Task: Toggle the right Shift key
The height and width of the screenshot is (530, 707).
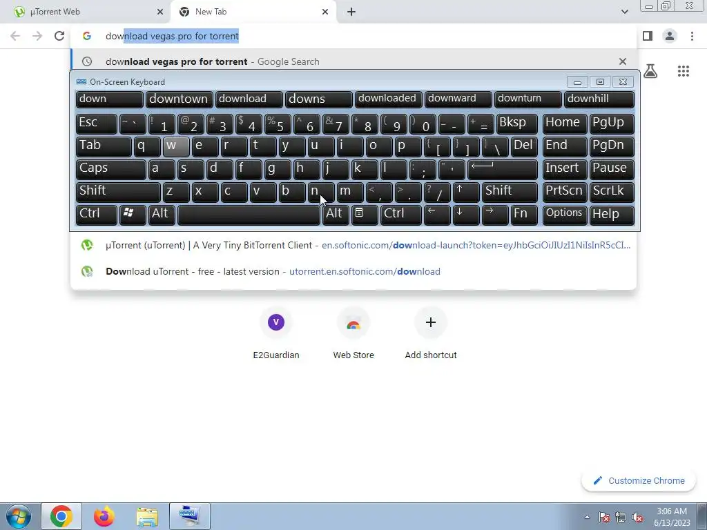Action: pyautogui.click(x=510, y=192)
